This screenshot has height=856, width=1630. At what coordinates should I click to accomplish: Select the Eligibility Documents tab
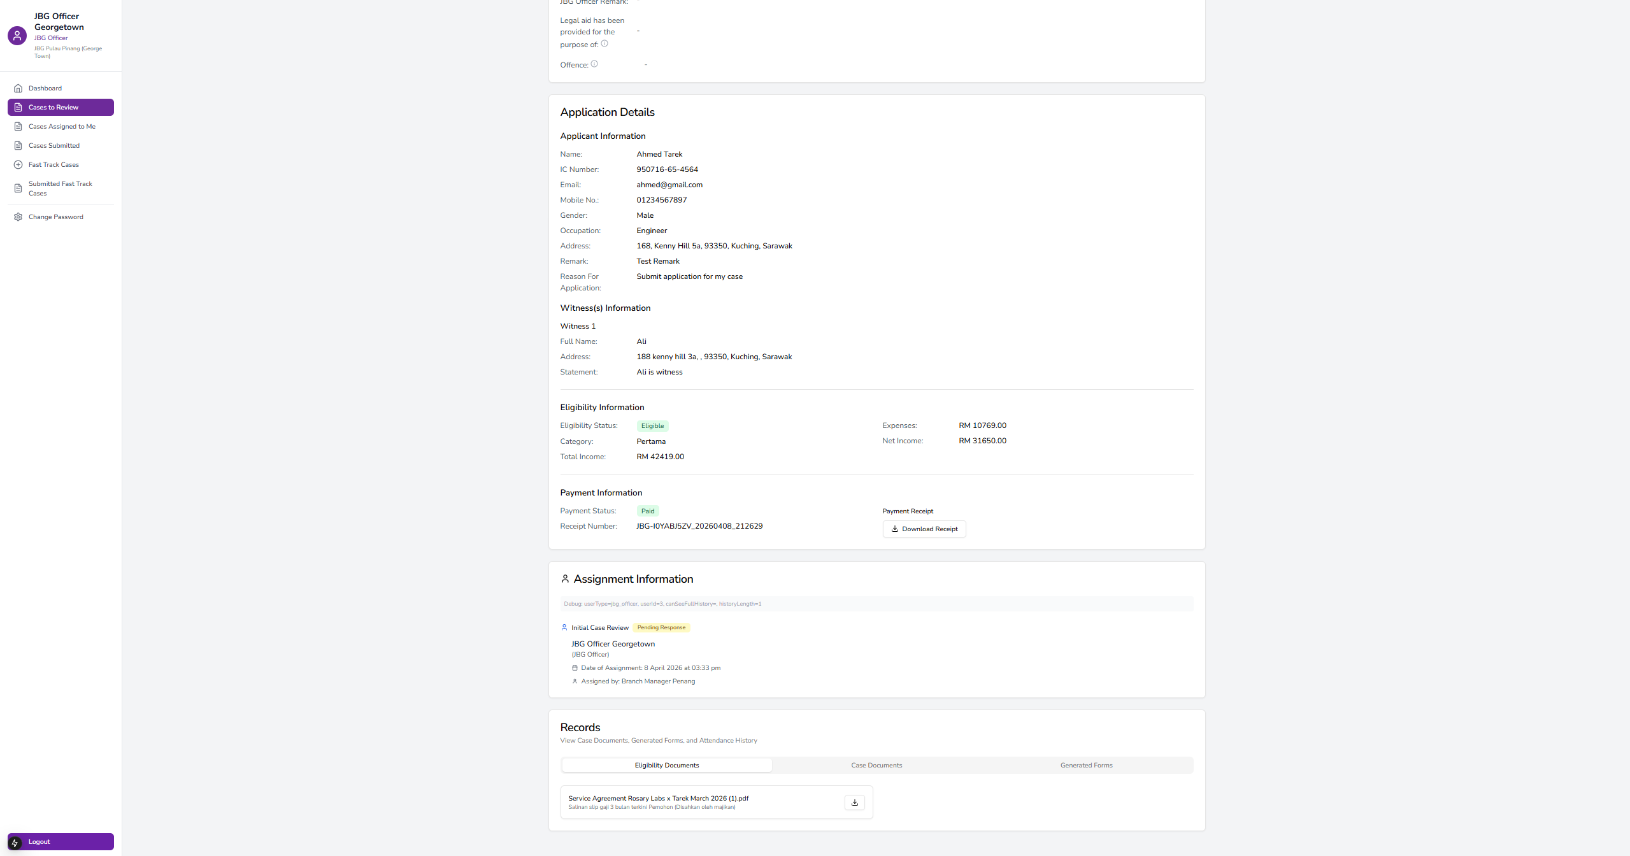666,766
